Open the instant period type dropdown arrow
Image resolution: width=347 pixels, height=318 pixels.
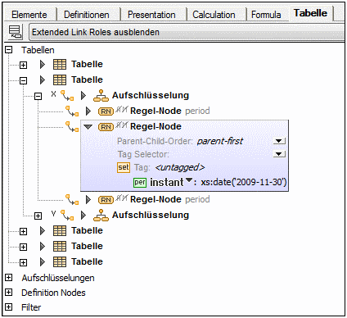point(189,179)
